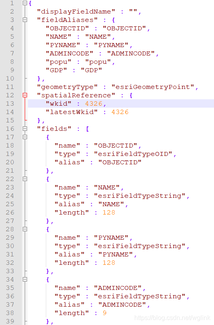Click the esriGeometryPoint string value
Image resolution: width=214 pixels, height=325 pixels.
tap(153, 87)
